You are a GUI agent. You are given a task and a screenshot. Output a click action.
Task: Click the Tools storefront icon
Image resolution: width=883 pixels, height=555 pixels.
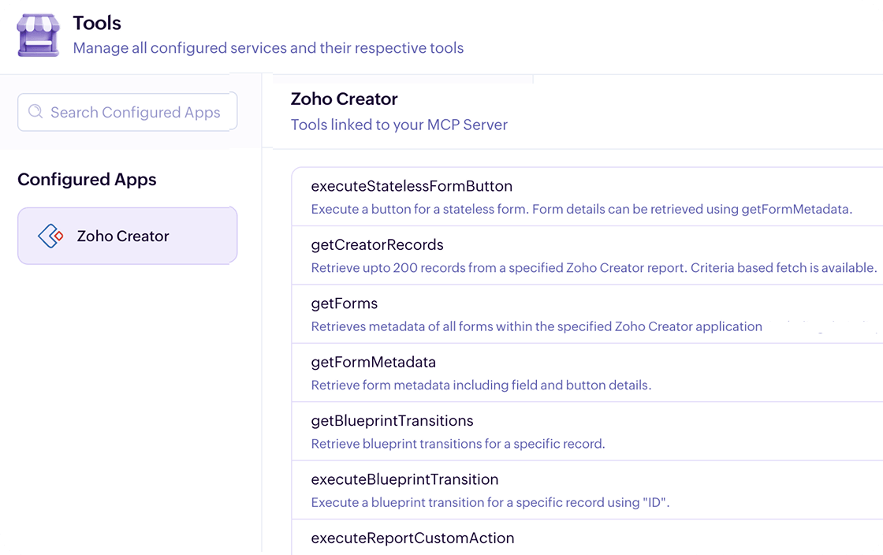(39, 35)
